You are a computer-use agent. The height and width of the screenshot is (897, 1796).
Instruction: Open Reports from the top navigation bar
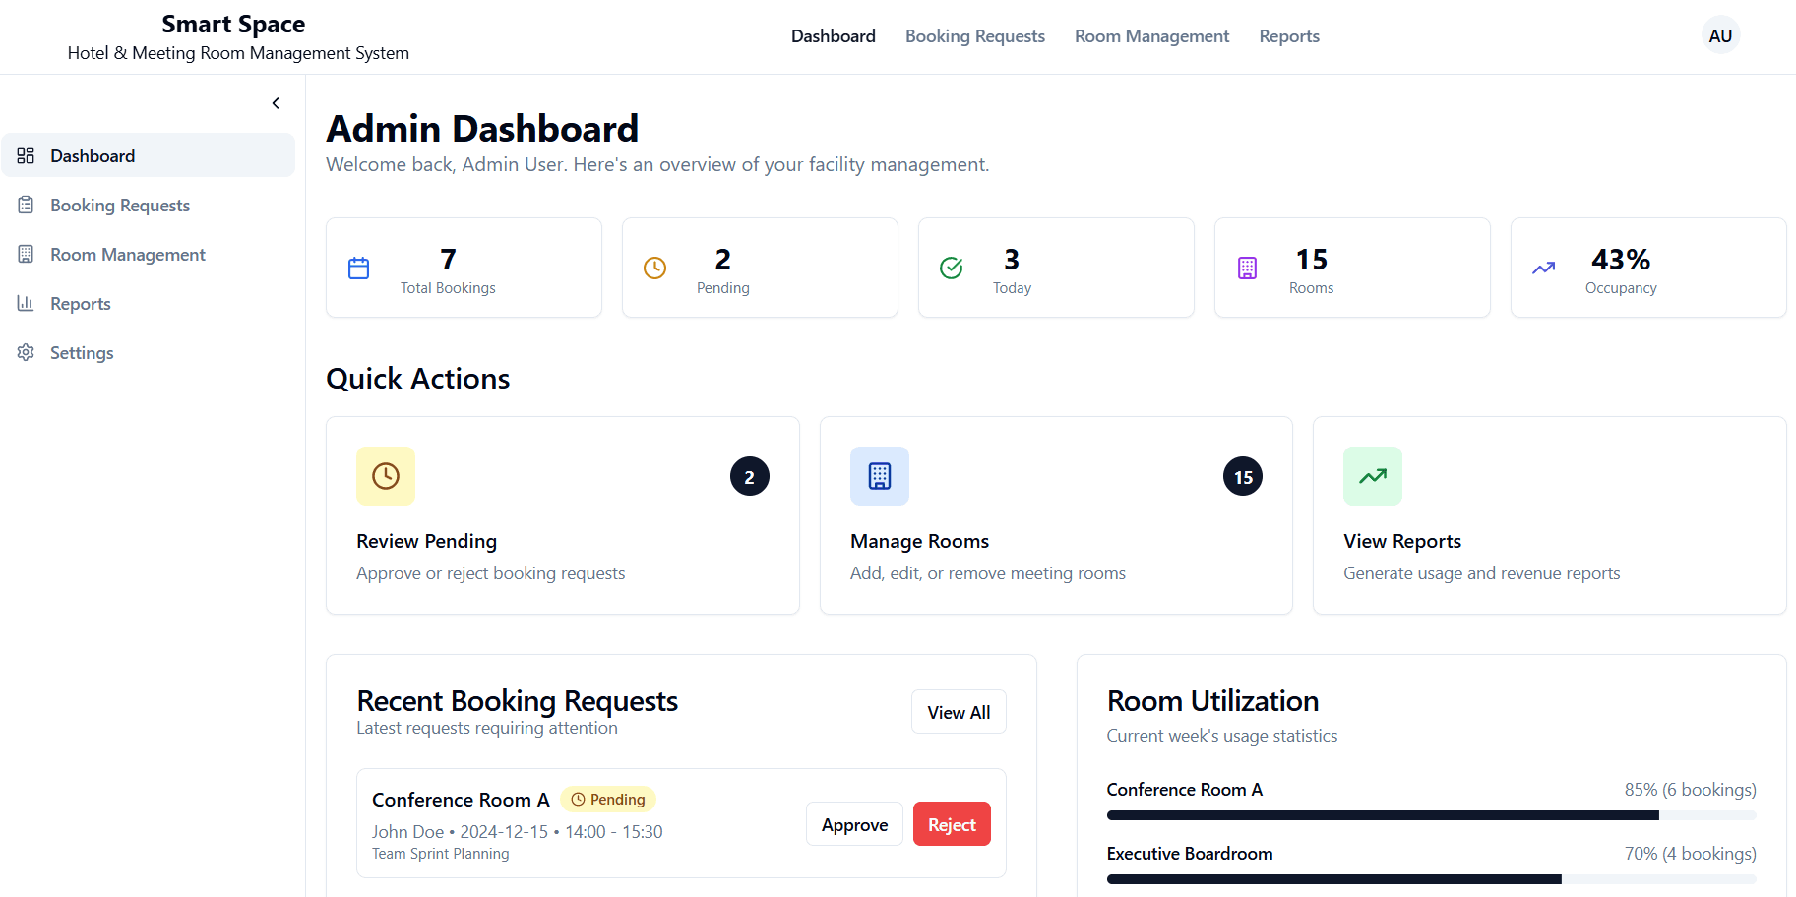[1289, 35]
